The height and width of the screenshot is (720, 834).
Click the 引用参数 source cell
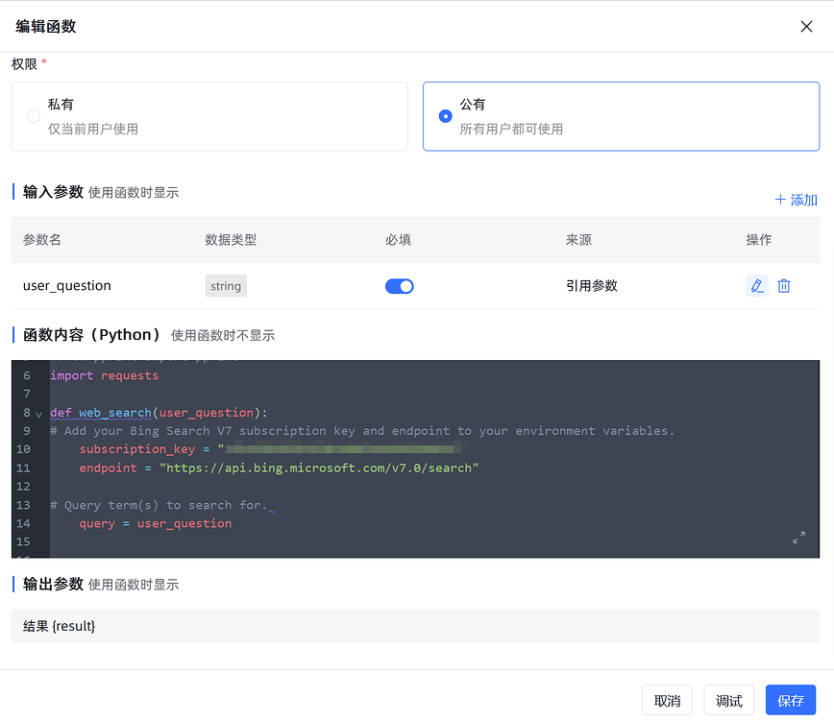(592, 286)
